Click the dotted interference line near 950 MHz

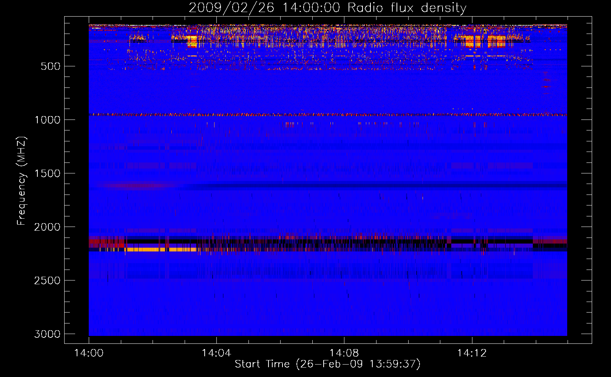click(328, 114)
